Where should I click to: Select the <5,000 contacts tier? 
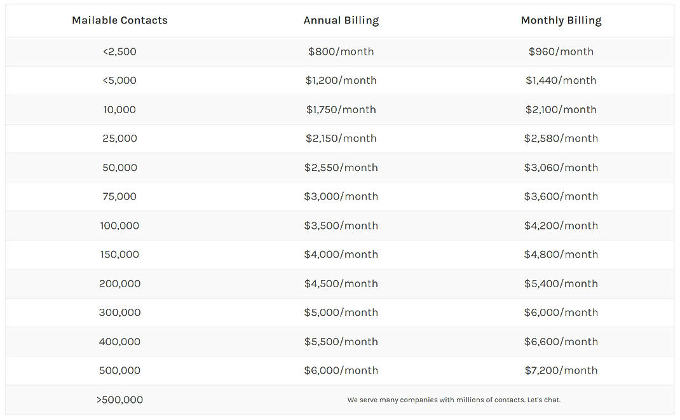pyautogui.click(x=119, y=81)
